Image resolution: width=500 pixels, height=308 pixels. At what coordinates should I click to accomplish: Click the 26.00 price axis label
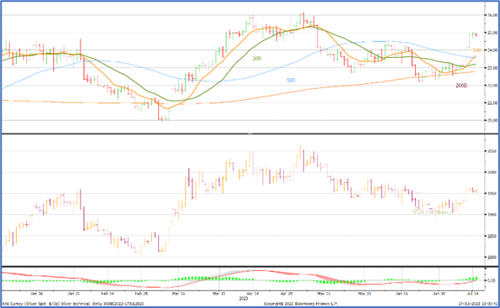(492, 15)
